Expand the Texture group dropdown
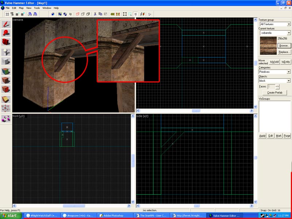This screenshot has width=292, height=219. click(x=289, y=24)
